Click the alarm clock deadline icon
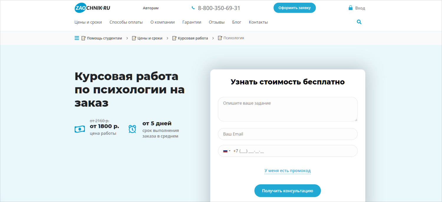The image size is (442, 202). (132, 129)
